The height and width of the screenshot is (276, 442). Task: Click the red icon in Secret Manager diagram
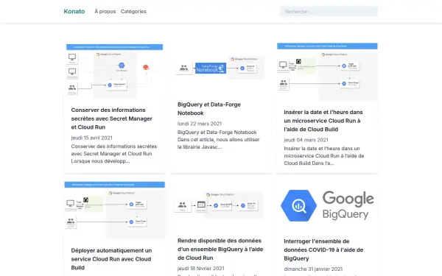pos(146,67)
